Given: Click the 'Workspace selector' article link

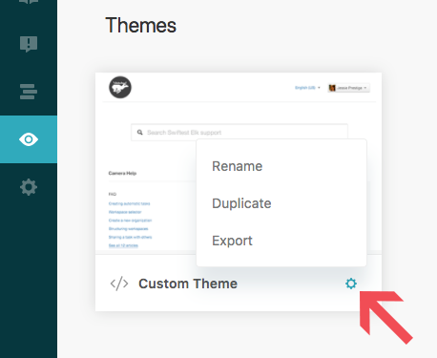Looking at the screenshot, I should tap(125, 212).
